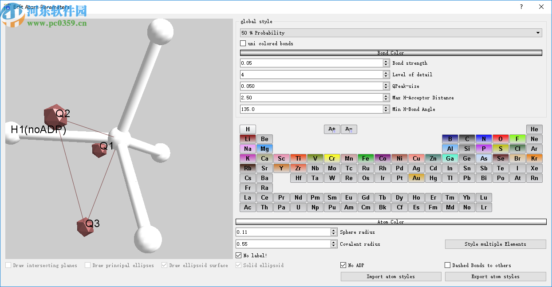Select the Lanthanum (La) element
Image resolution: width=552 pixels, height=287 pixels.
248,197
